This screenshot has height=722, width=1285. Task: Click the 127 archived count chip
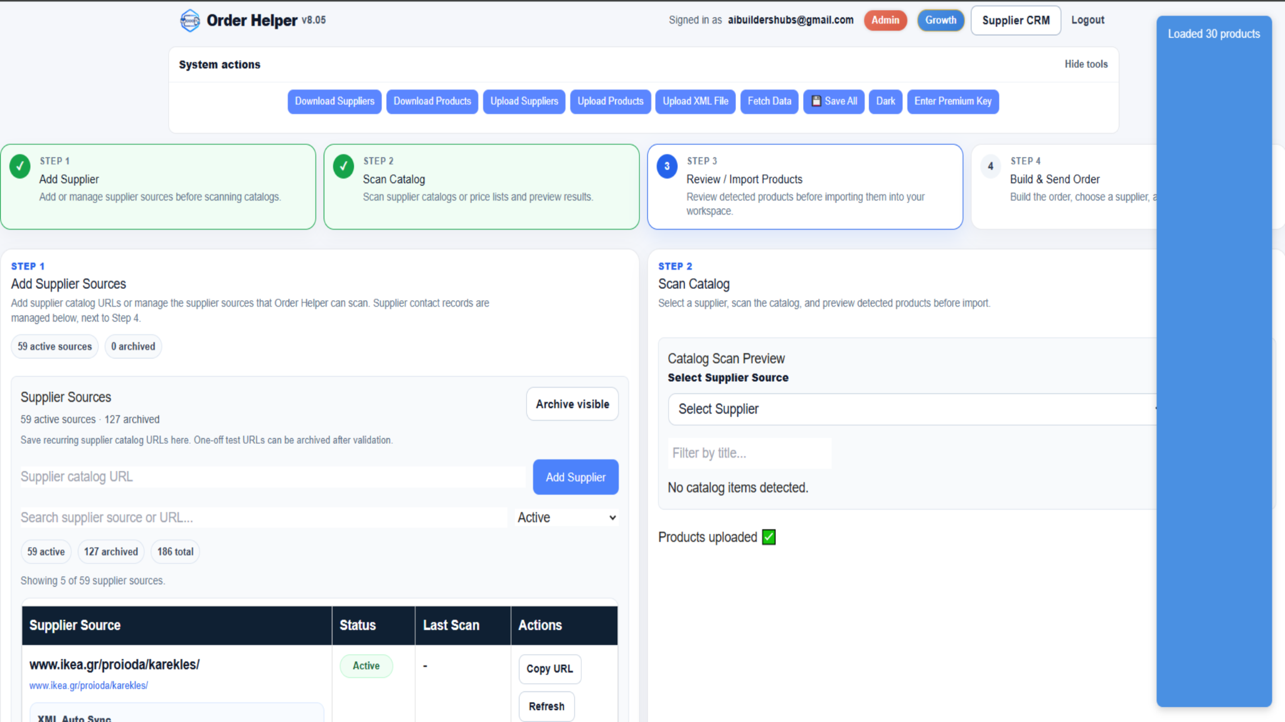[111, 552]
